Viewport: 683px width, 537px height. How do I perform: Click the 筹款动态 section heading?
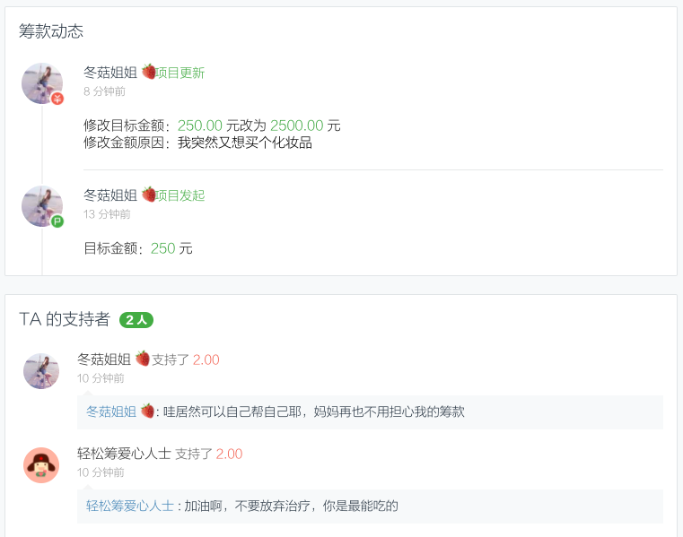[51, 31]
